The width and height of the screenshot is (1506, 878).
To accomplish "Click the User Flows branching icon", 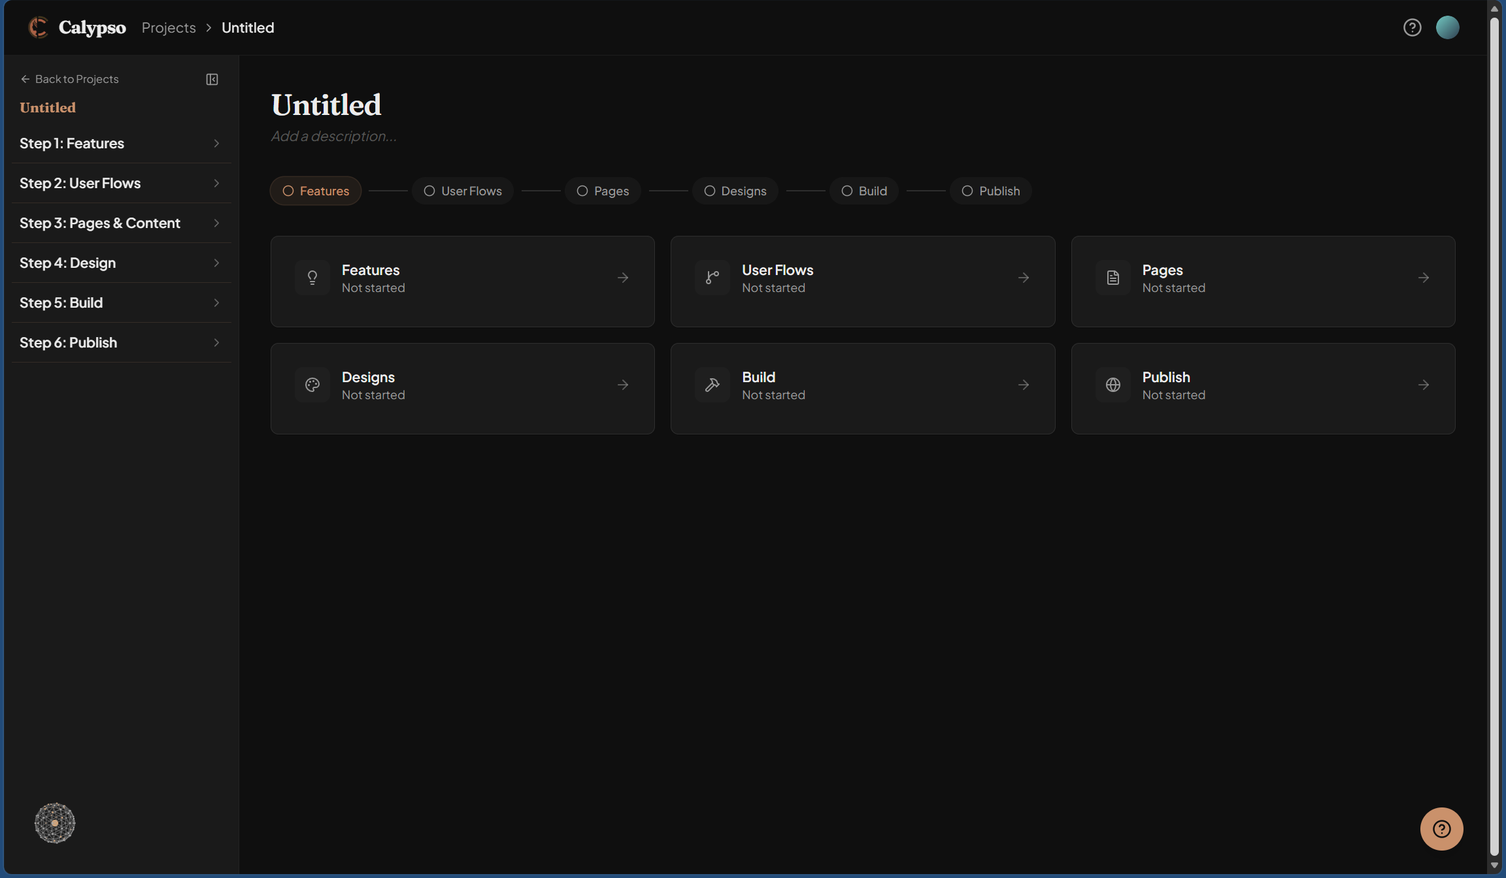I will [712, 277].
